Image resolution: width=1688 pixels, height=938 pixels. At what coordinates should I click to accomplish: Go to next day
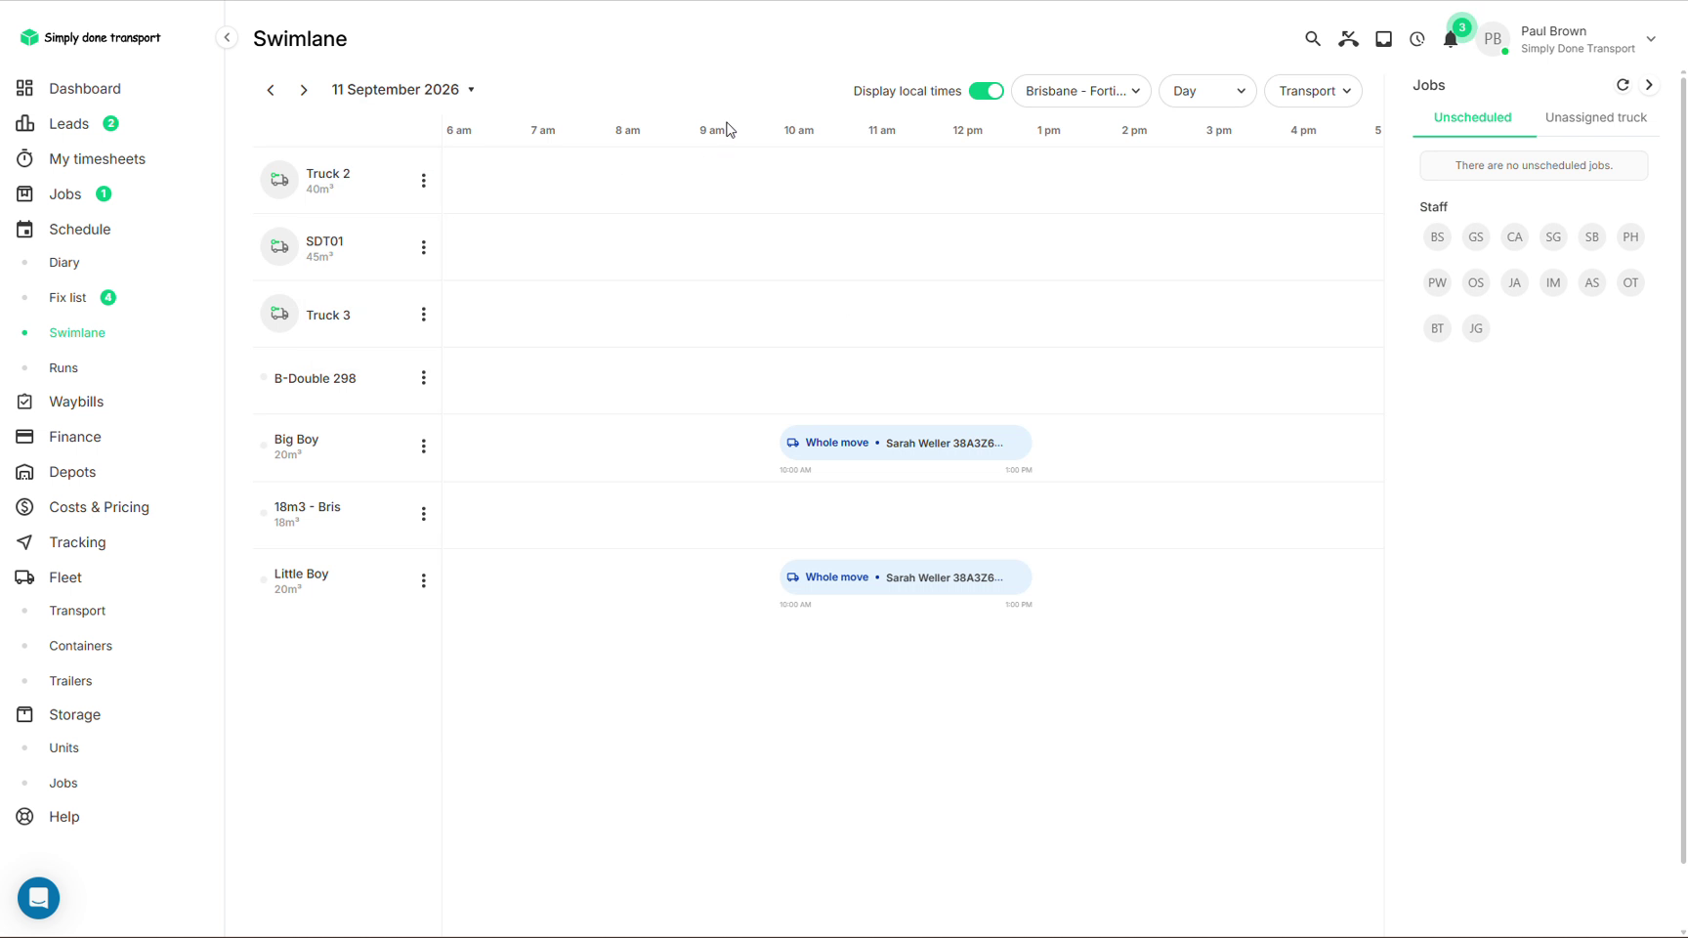[x=304, y=90]
